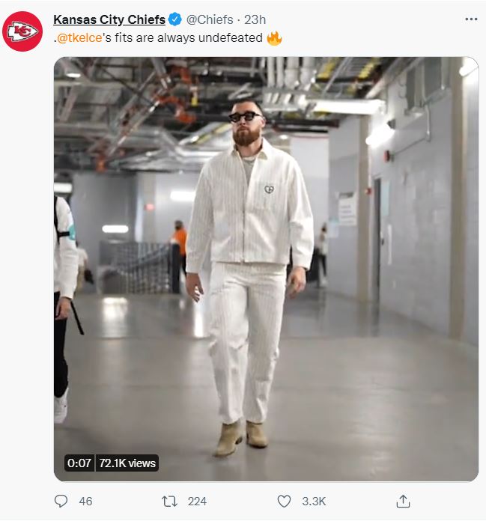Click the 46 replies count

85,501
